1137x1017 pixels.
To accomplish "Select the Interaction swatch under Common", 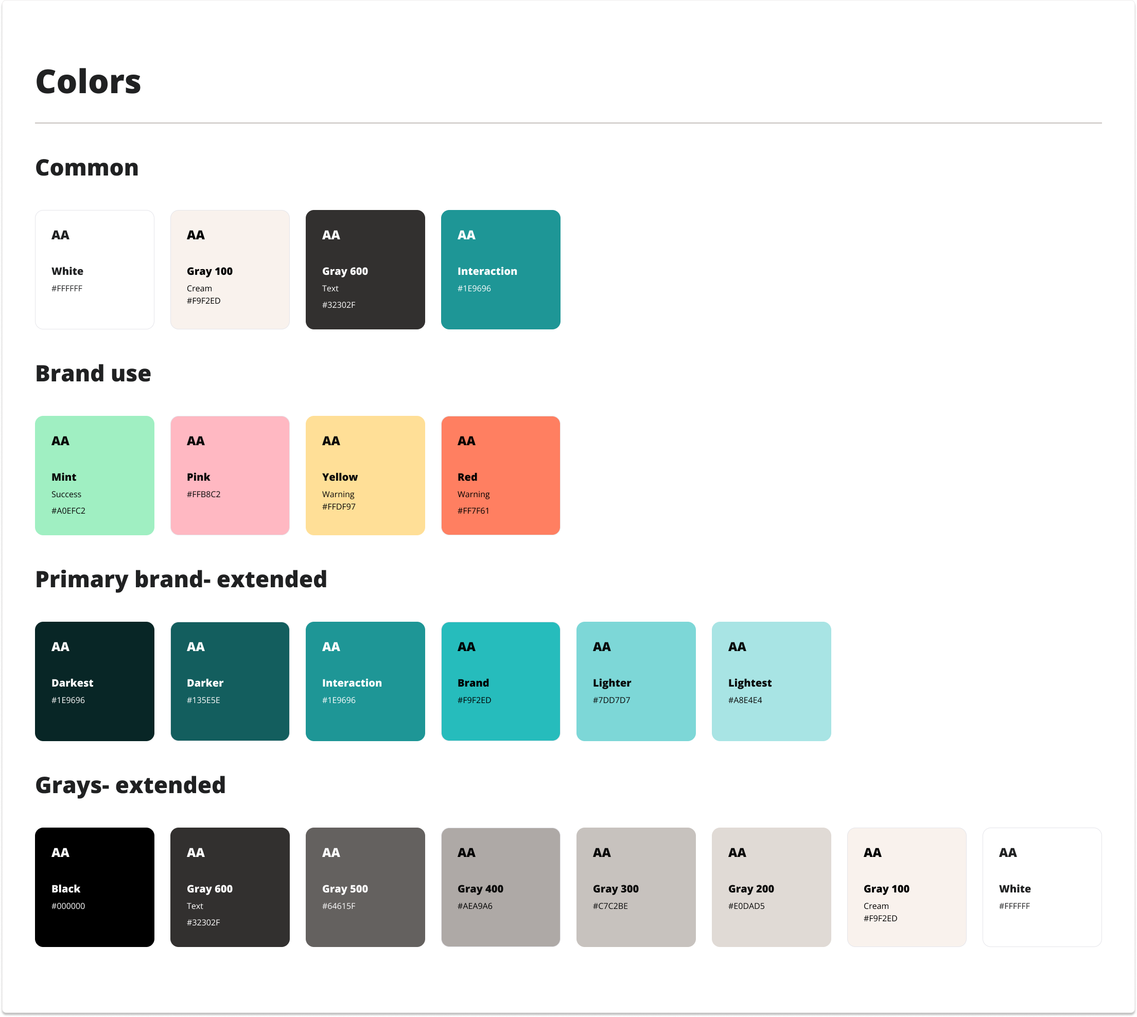I will pos(501,269).
